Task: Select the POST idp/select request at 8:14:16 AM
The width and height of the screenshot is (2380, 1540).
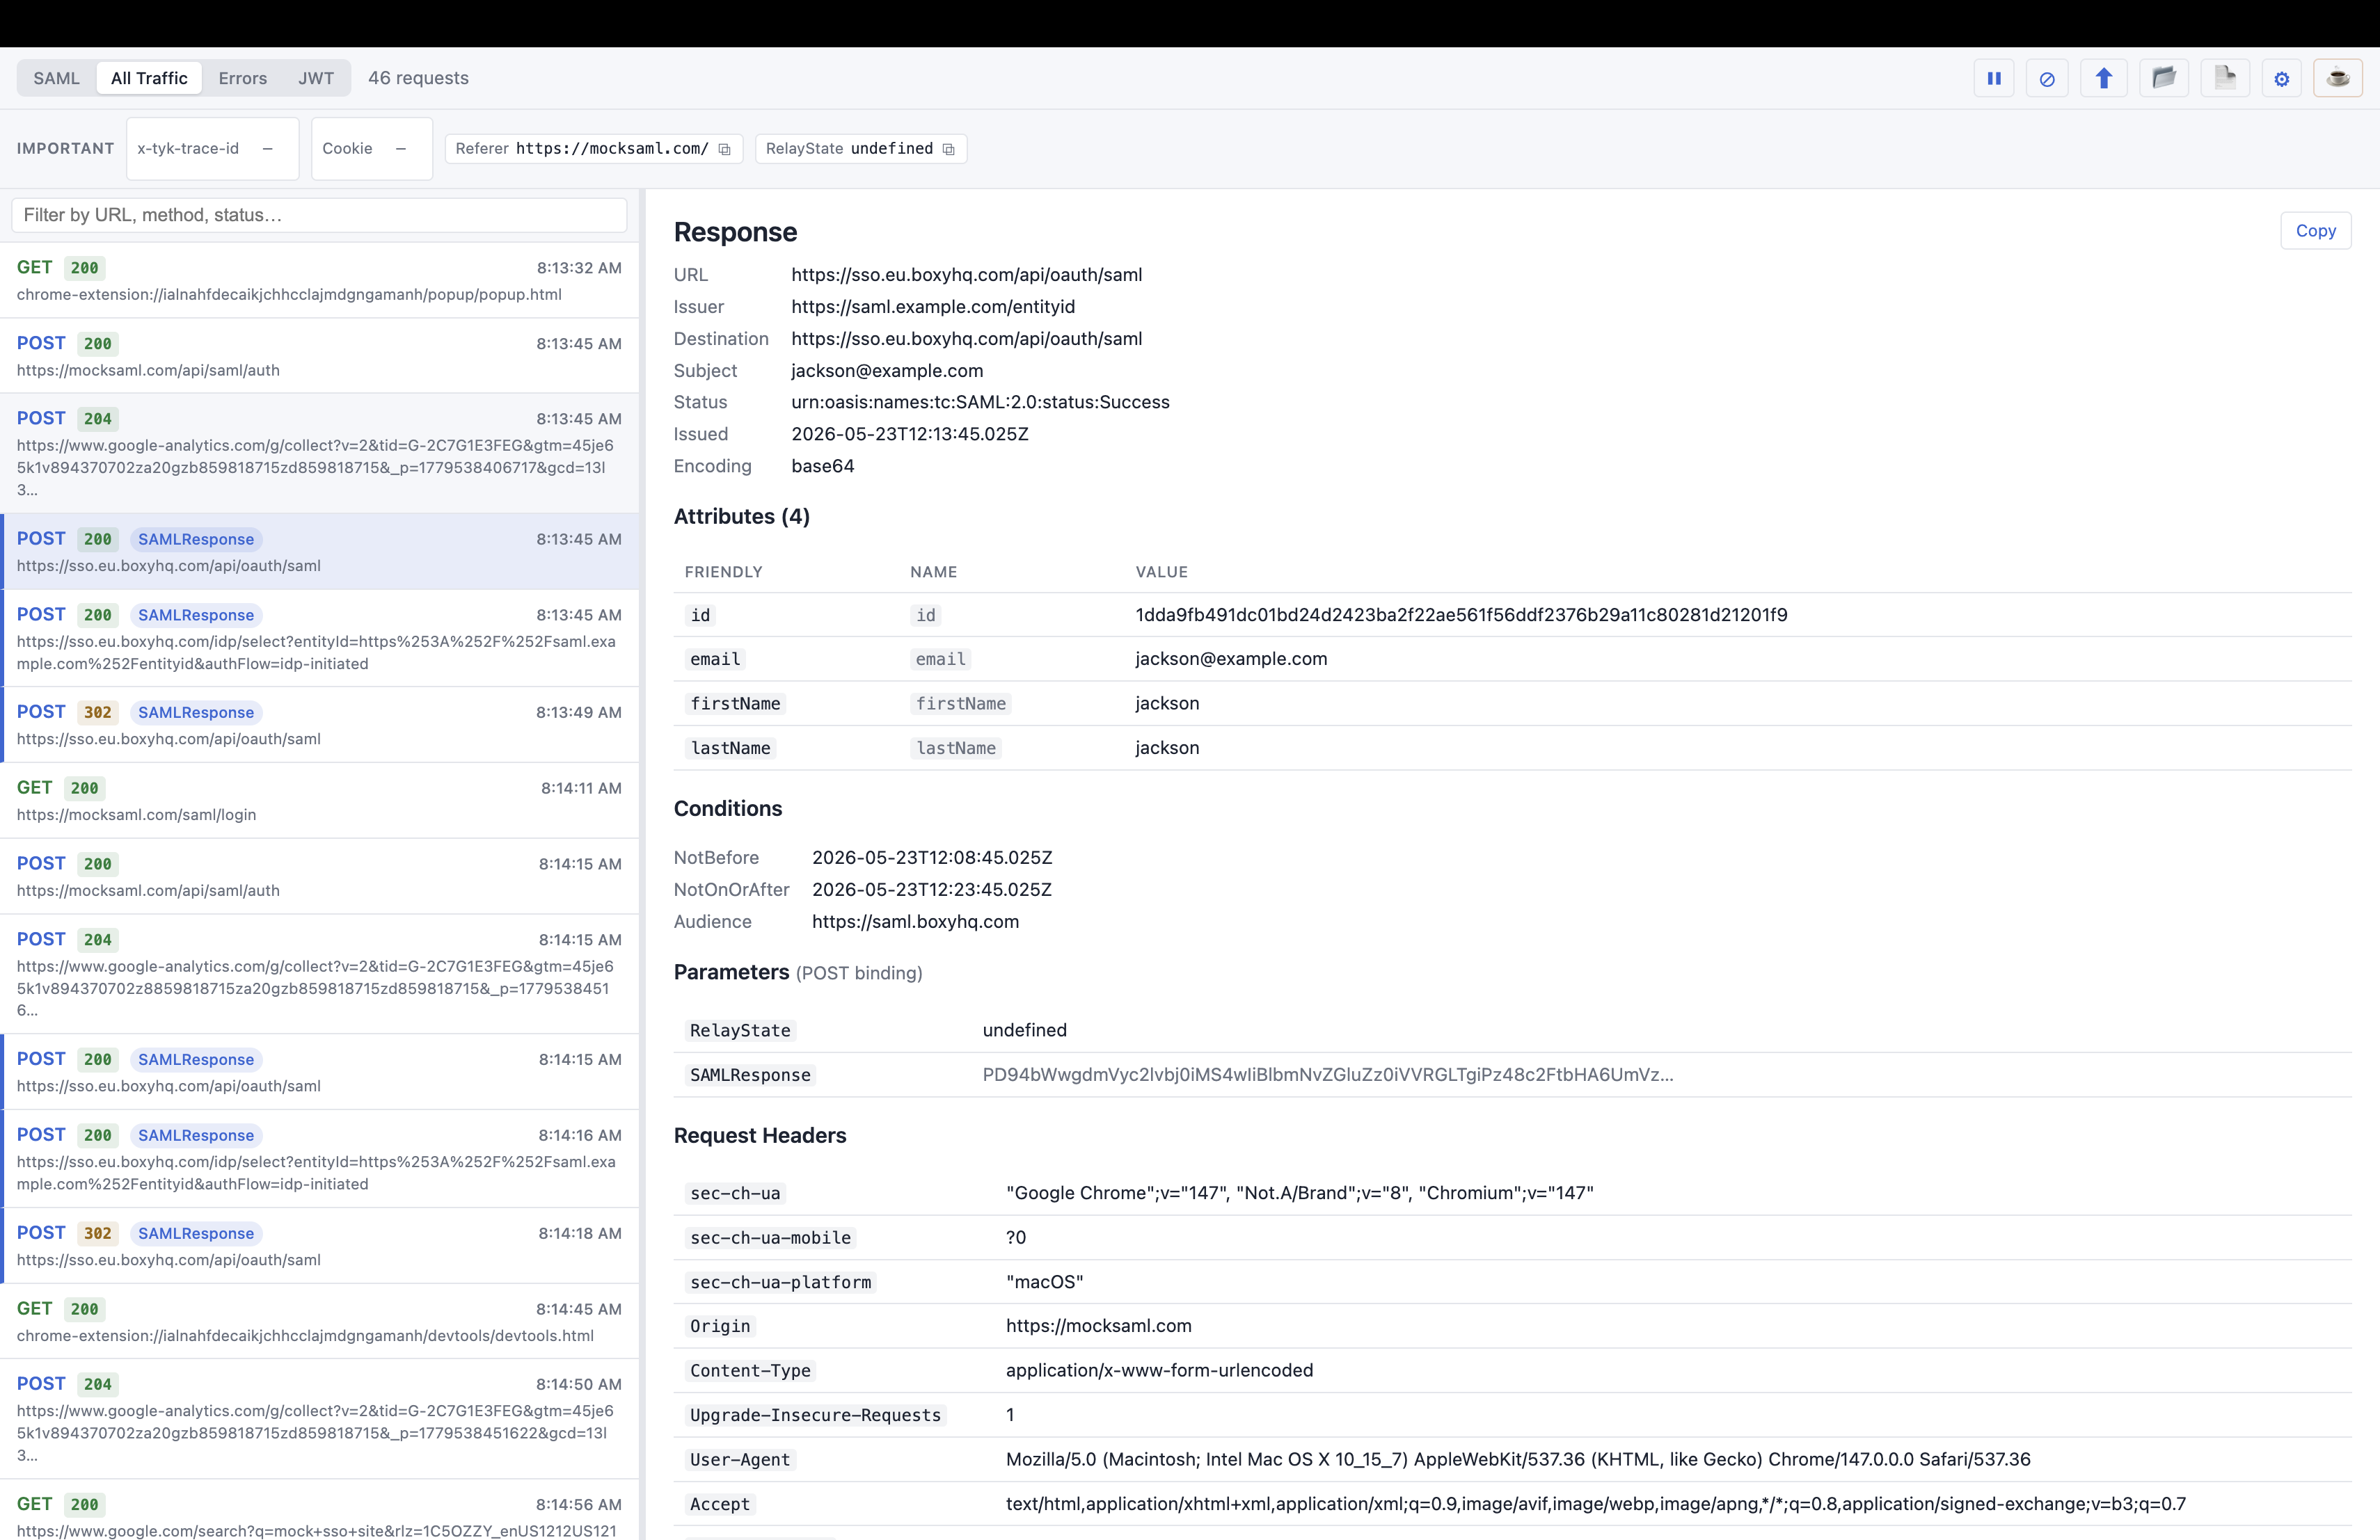Action: click(x=319, y=1158)
